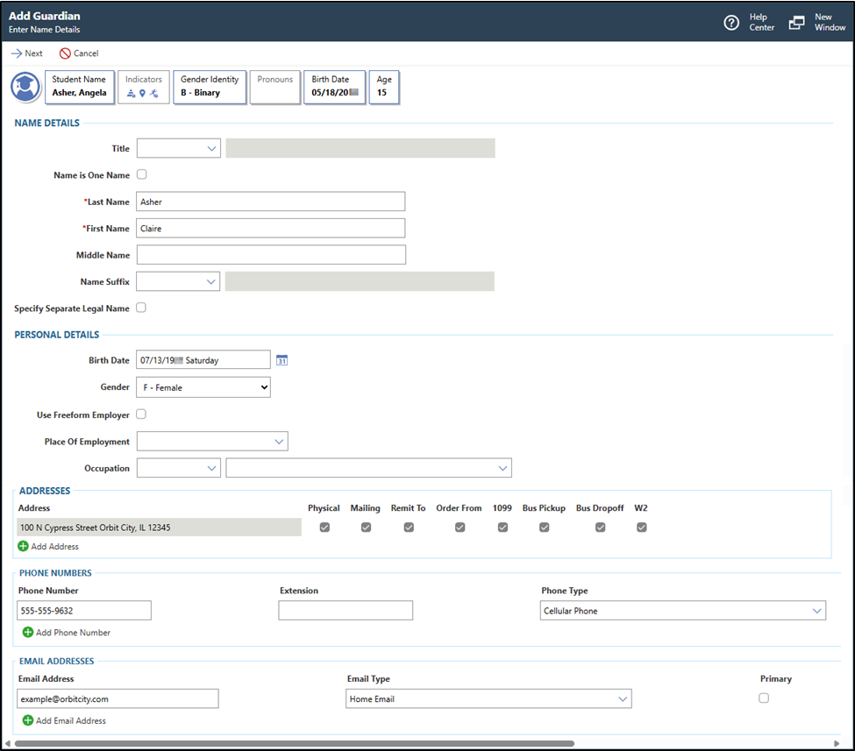Click the Indicators tile in student header
This screenshot has height=751, width=855.
[144, 87]
